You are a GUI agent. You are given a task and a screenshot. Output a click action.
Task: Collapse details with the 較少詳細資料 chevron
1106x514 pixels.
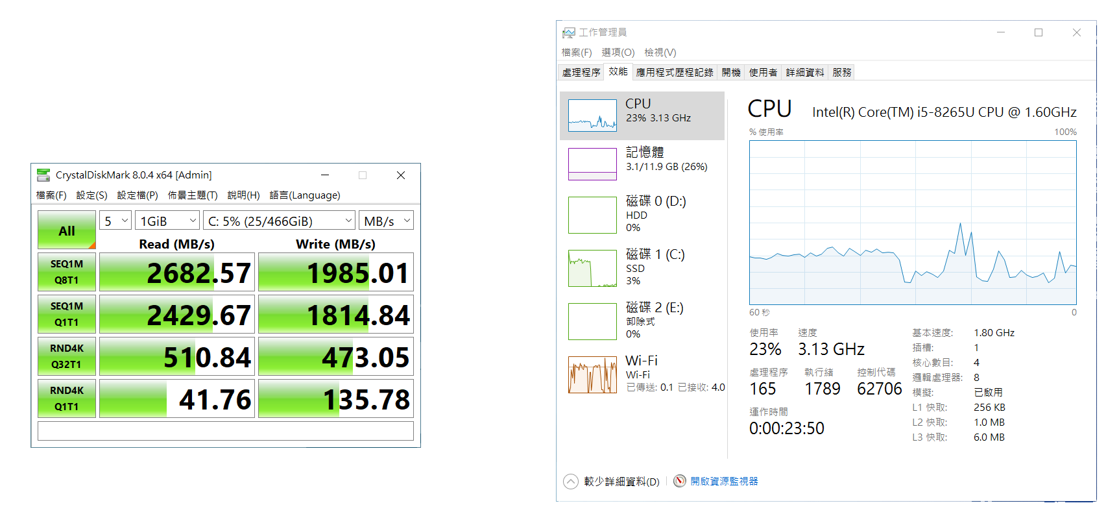(570, 482)
